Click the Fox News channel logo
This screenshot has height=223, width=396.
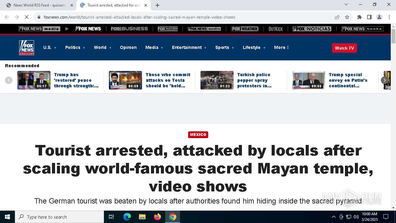[27, 48]
